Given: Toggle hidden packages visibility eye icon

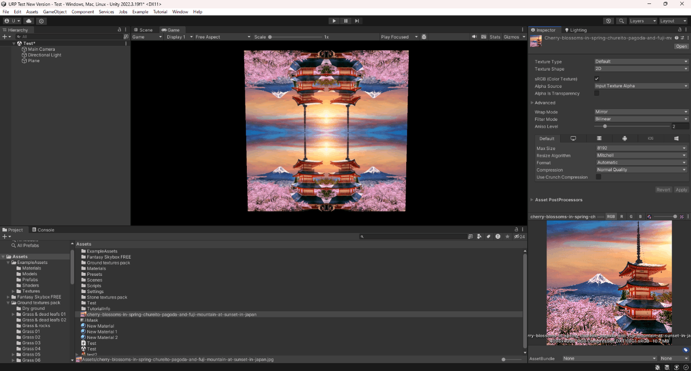Looking at the screenshot, I should [519, 237].
